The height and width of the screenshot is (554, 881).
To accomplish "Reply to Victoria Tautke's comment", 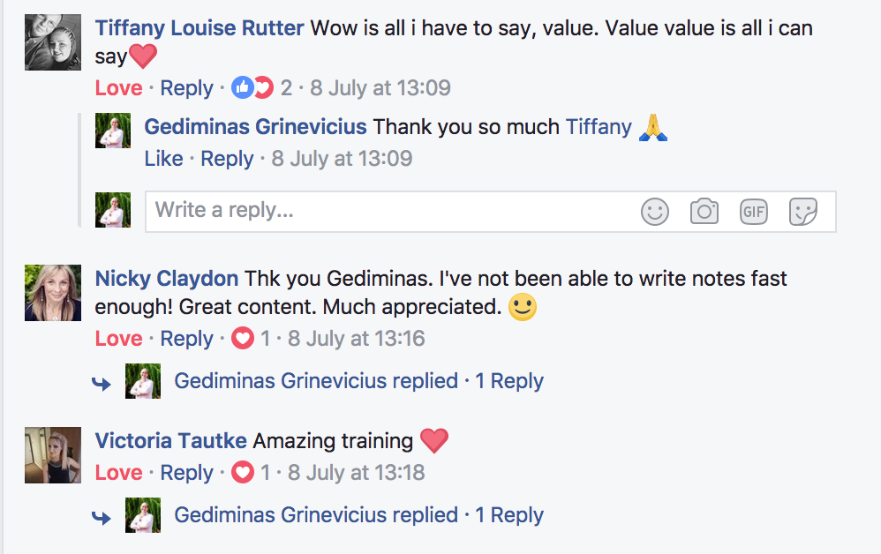I will click(186, 473).
